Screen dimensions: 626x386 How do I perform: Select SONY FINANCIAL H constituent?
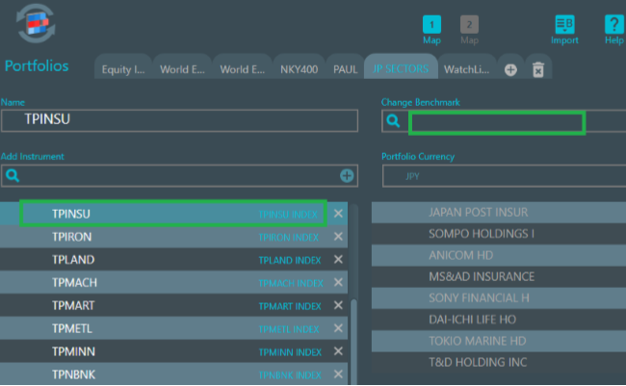point(499,297)
